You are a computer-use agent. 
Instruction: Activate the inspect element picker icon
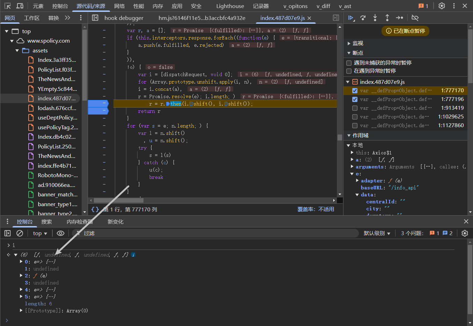pyautogui.click(x=7, y=6)
